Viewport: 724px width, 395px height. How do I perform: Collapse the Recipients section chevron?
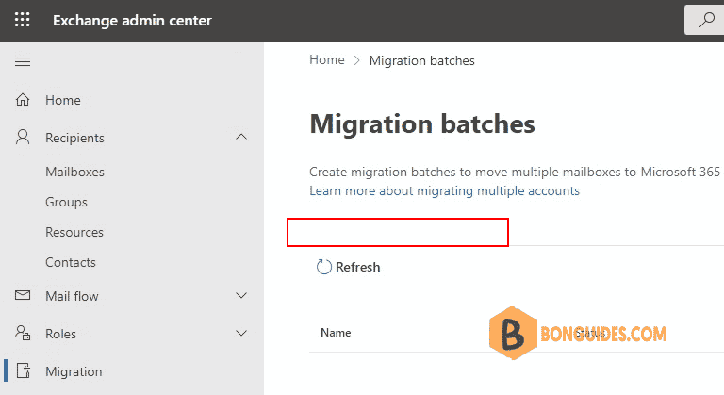[241, 137]
